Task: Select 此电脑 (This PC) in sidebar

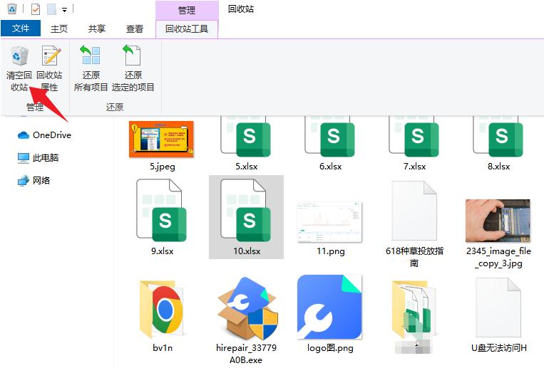Action: coord(39,158)
